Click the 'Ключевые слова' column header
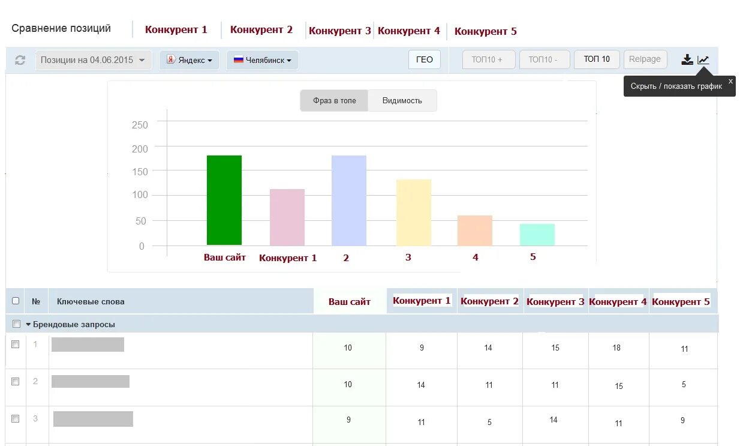Viewport: 743px width, 446px height. 91,301
